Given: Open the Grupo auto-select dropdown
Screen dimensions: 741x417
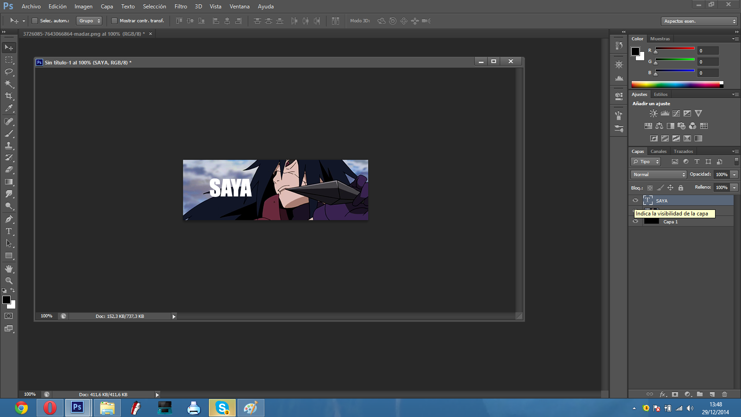Looking at the screenshot, I should pyautogui.click(x=89, y=21).
